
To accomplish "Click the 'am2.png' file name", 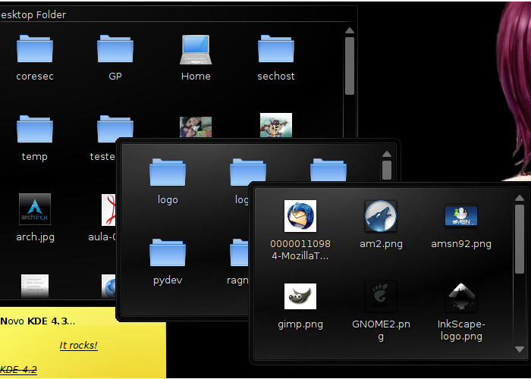I will [381, 244].
